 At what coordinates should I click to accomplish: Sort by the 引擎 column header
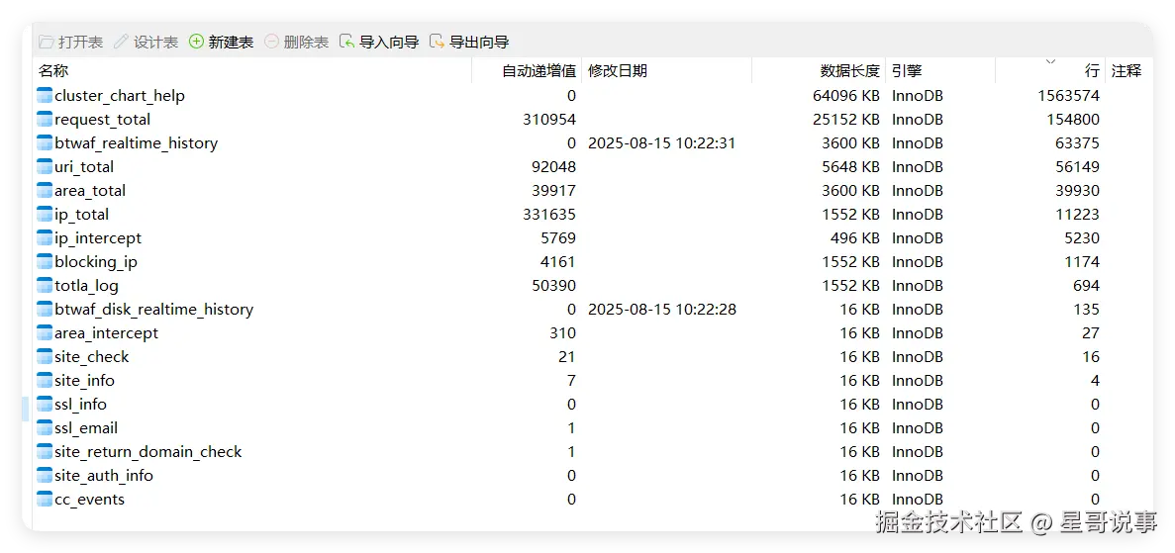point(907,71)
